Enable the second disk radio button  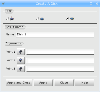37,18
